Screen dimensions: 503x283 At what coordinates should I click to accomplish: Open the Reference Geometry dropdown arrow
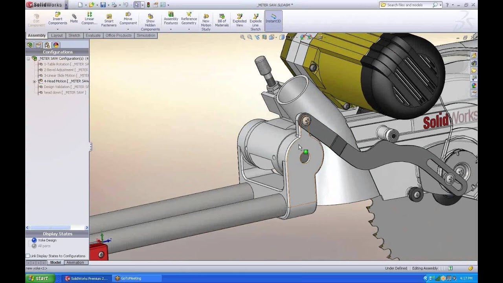point(189,29)
